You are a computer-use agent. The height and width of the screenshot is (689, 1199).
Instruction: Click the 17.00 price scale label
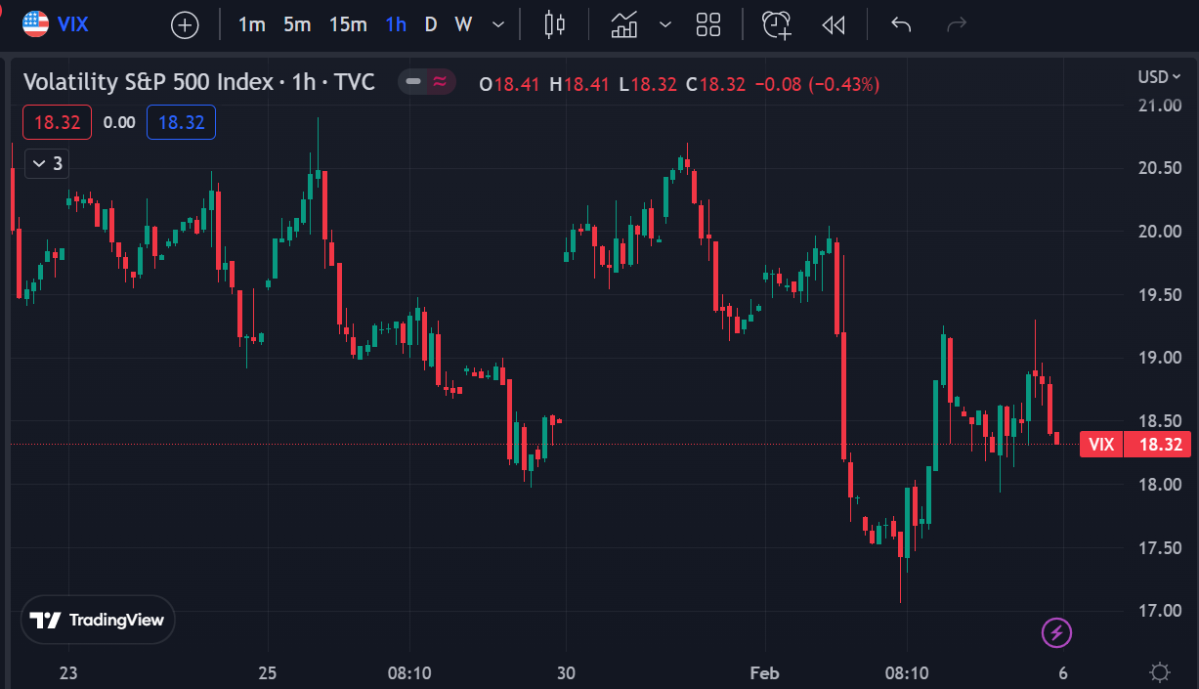coord(1160,611)
